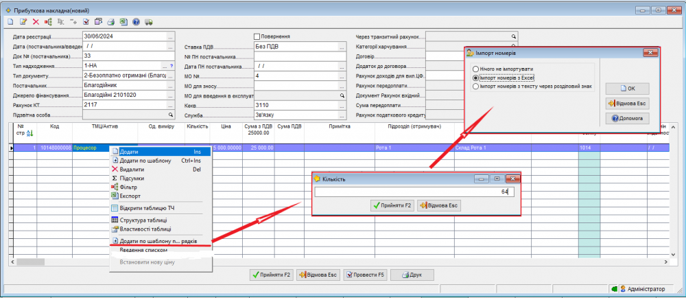
Task: Click the Кількість value input field
Action: point(414,192)
